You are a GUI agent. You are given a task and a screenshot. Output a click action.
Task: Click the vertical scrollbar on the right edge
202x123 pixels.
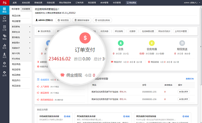(x=201, y=46)
